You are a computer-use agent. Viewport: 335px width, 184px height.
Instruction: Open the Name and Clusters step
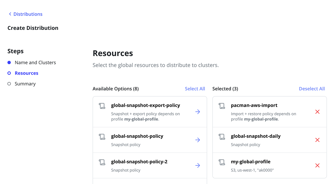(35, 62)
